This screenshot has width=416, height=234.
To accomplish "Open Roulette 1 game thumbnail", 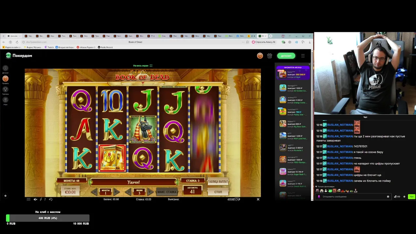I will tap(283, 148).
